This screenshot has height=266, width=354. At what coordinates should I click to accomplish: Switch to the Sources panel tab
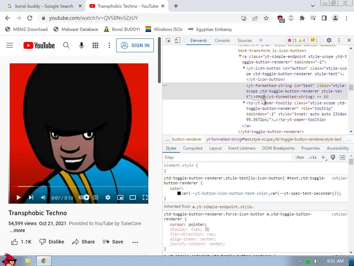[244, 40]
